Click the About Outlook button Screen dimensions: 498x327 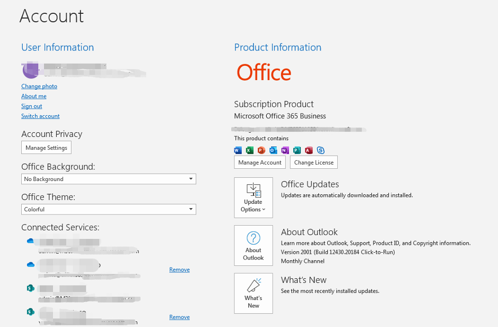(254, 245)
